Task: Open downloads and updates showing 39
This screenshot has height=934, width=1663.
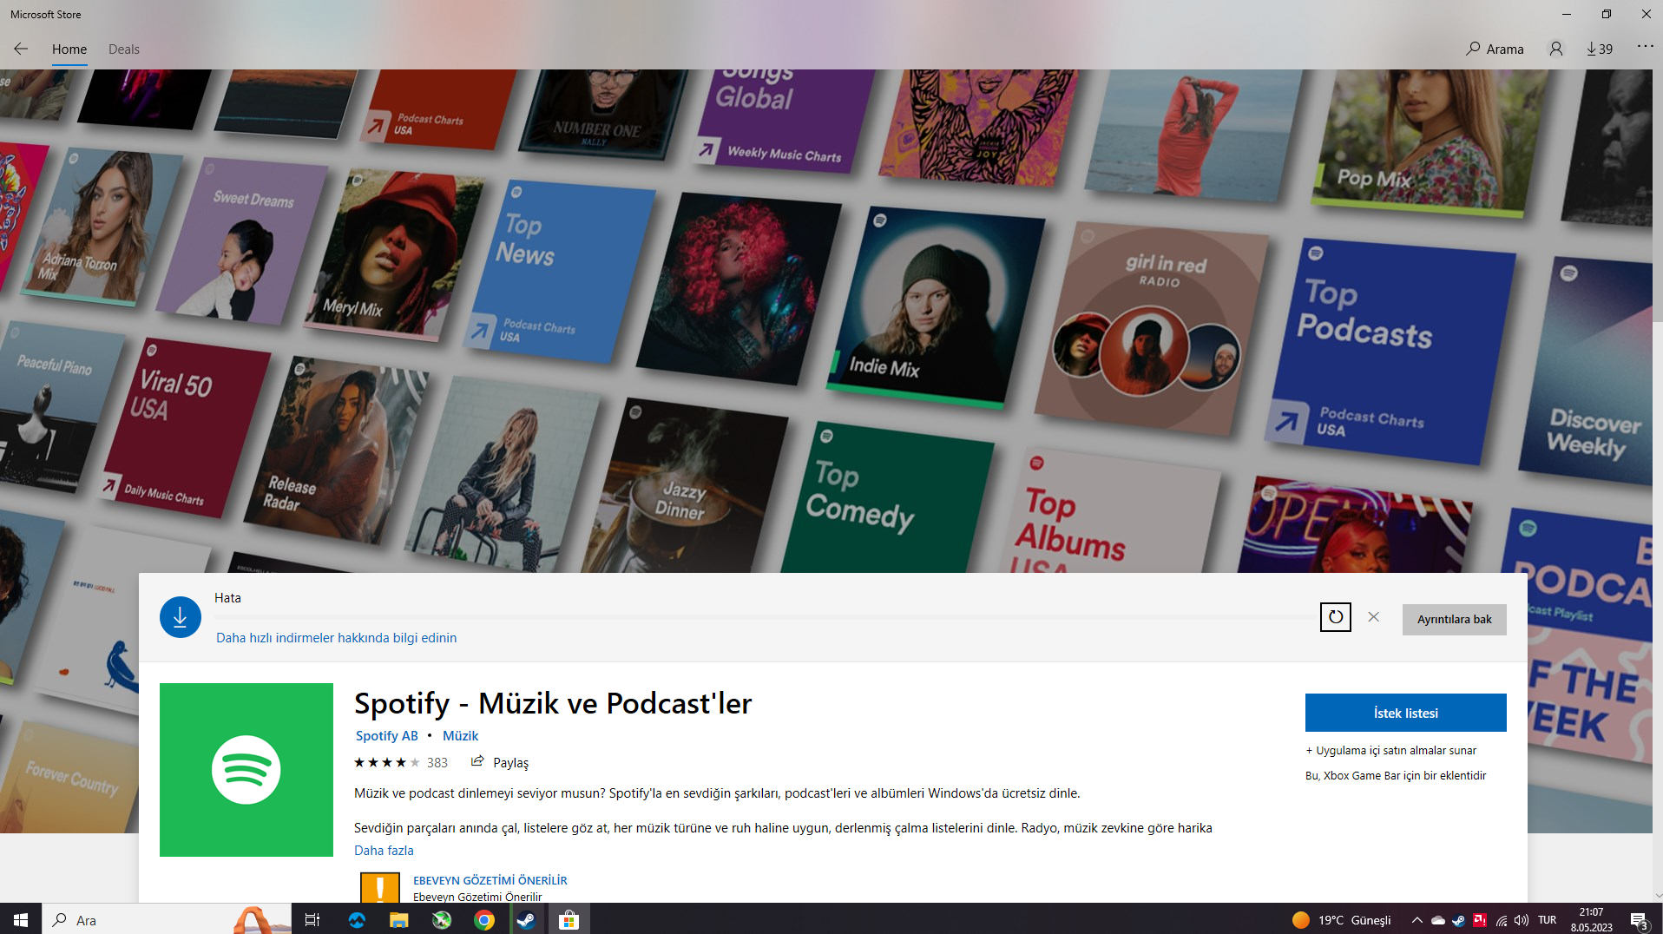Action: [x=1600, y=49]
